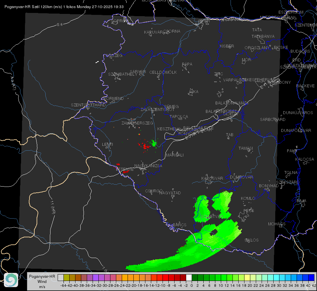Select the KÖRMEND label

coord(114,99)
